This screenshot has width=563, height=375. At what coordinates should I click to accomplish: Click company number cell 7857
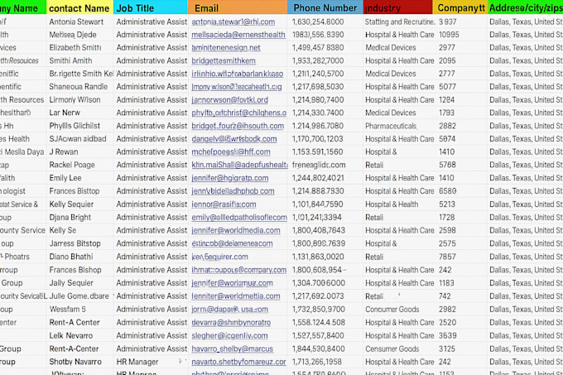tap(447, 257)
